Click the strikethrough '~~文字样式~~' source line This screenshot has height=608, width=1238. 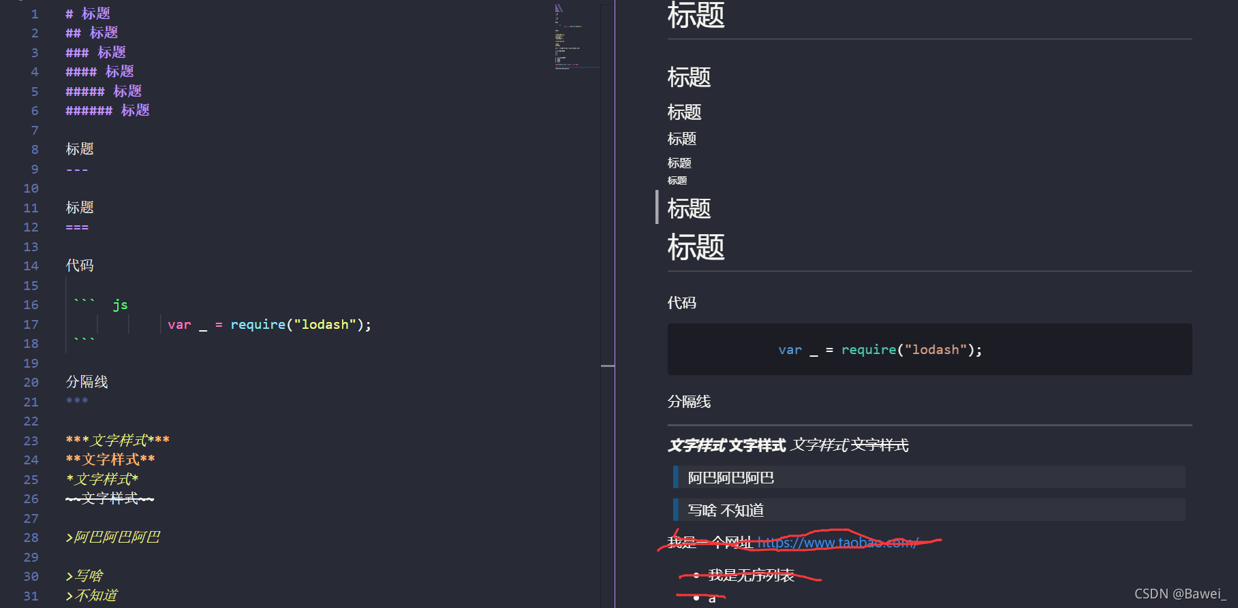click(110, 499)
